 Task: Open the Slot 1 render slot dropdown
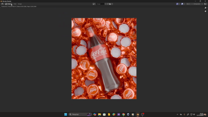click(189, 4)
